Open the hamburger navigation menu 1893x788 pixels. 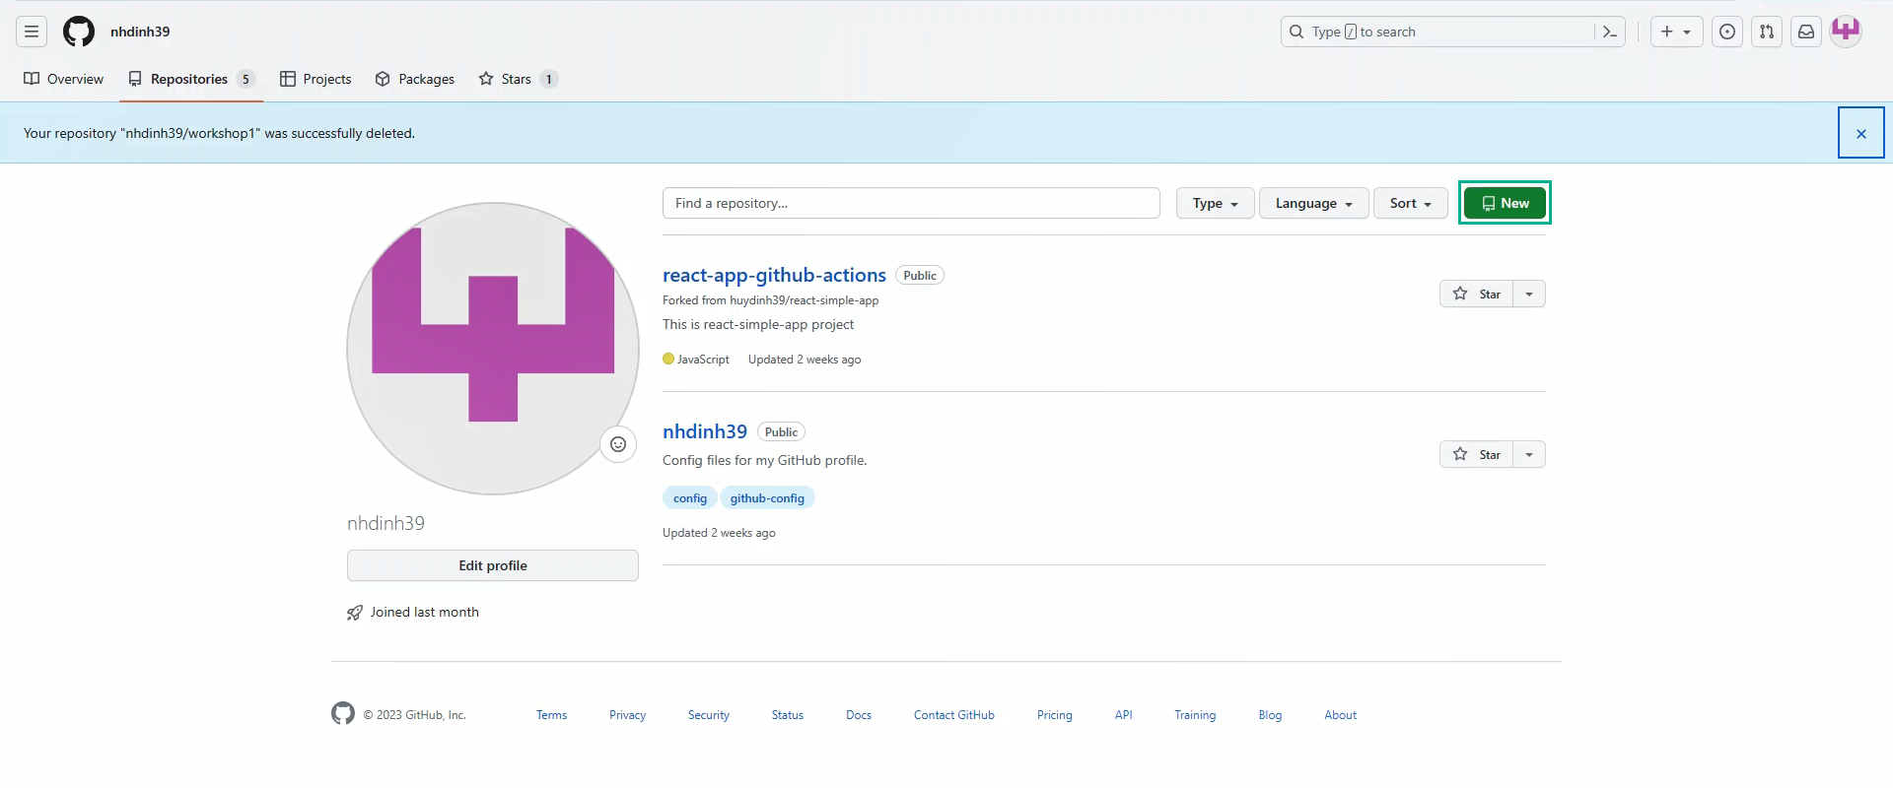[x=32, y=32]
